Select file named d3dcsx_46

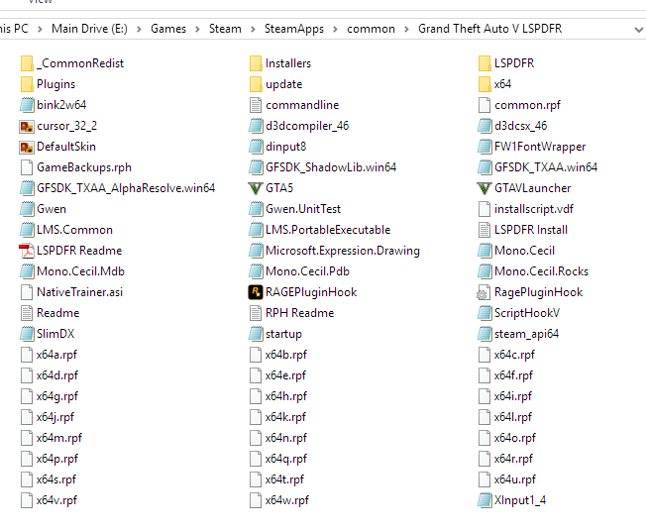point(521,126)
